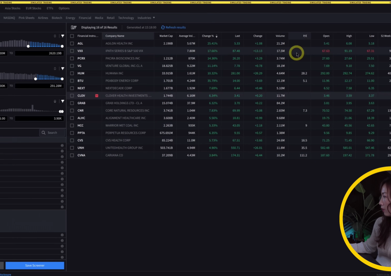The image size is (391, 276).
Task: Click the funnel icon on the bottom histogram filter
Action: [x=63, y=101]
